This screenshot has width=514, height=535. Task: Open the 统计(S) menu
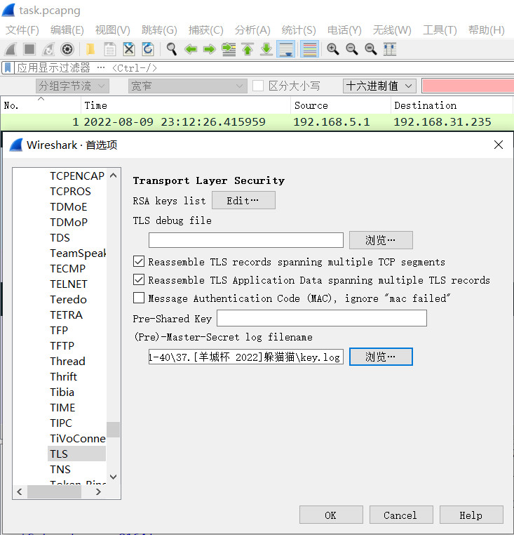click(299, 30)
